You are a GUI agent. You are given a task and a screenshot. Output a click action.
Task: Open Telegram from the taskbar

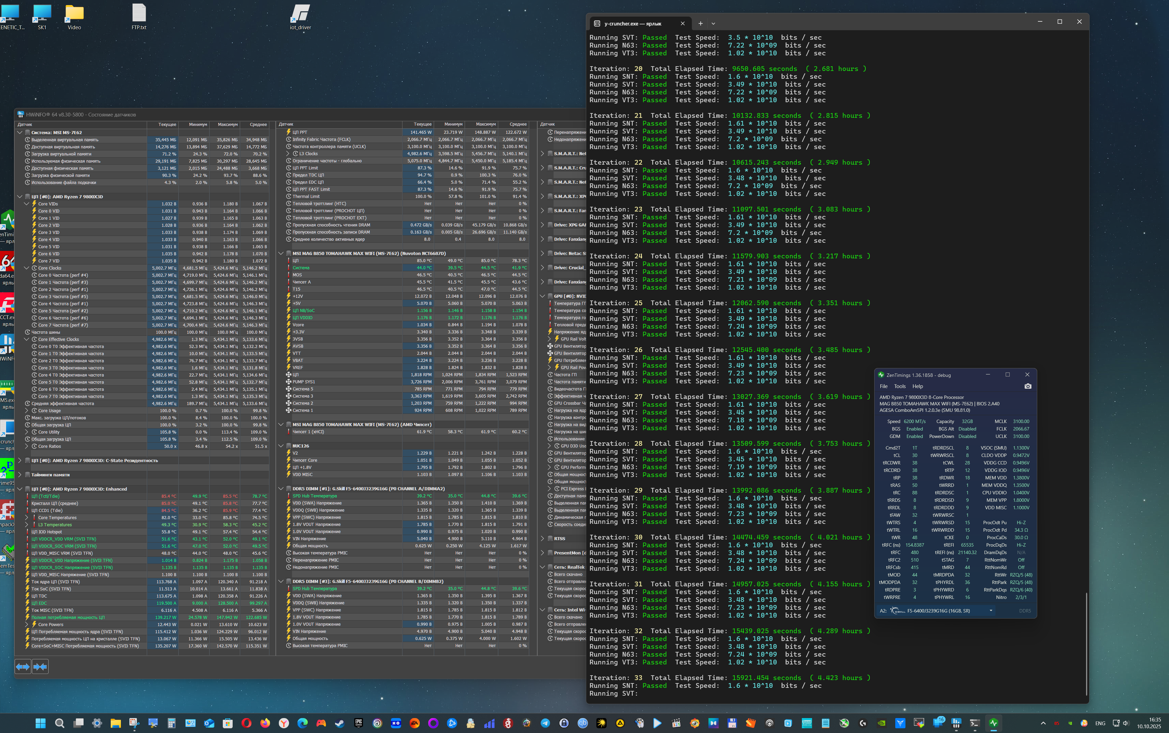pyautogui.click(x=545, y=723)
